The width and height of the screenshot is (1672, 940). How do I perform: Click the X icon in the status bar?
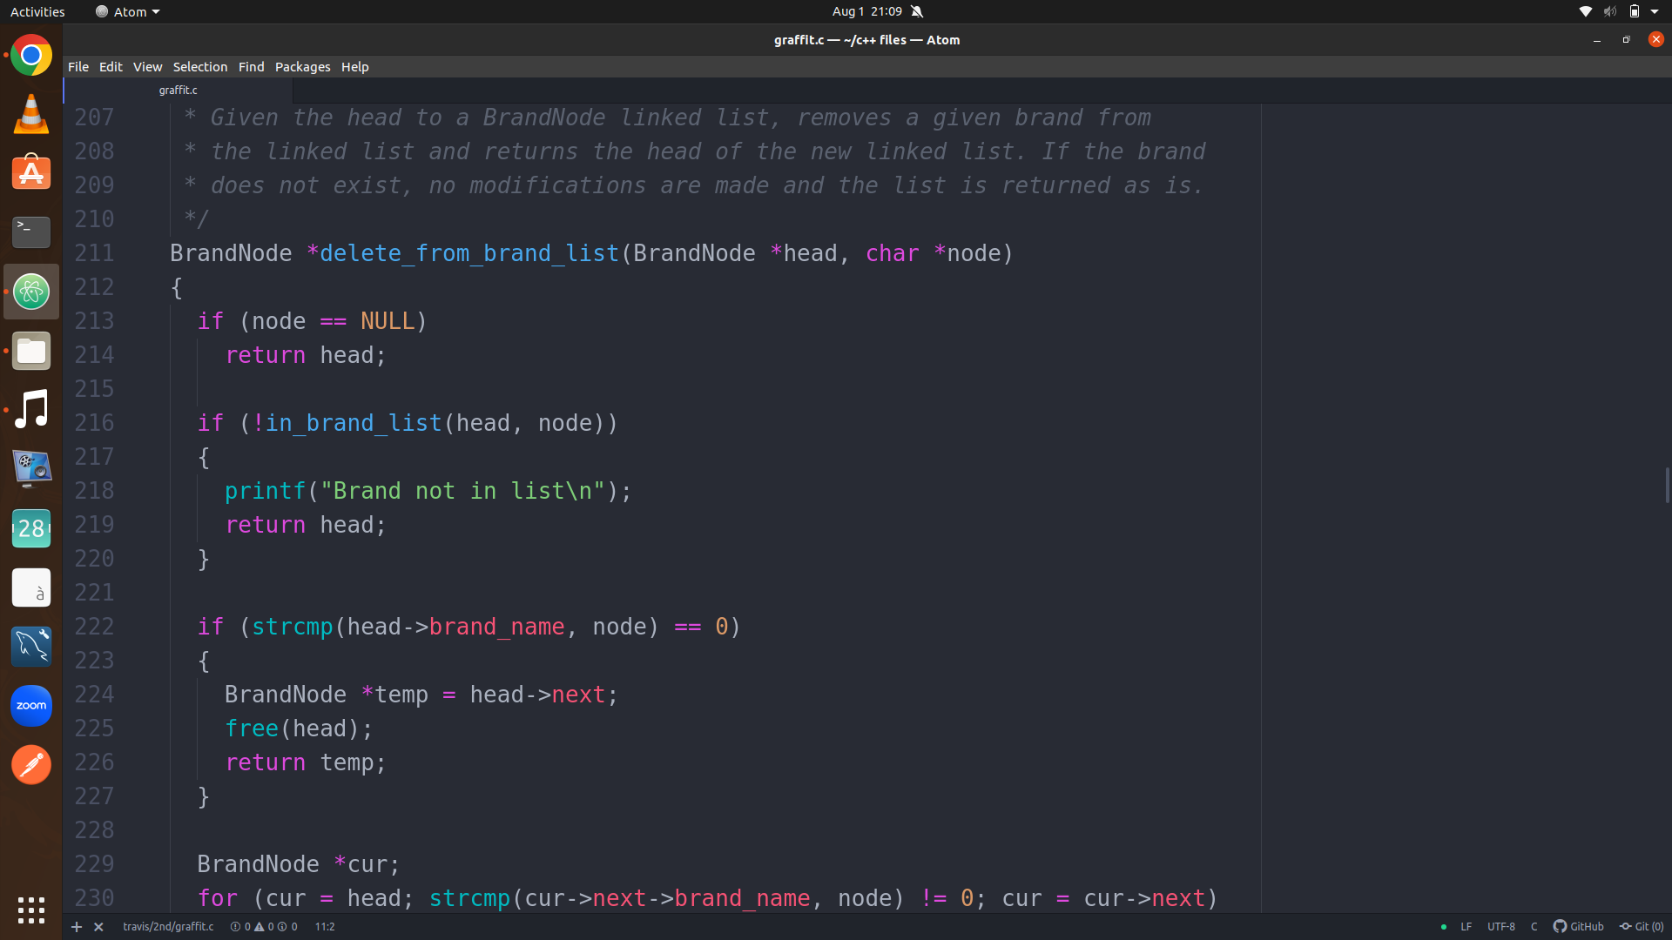(98, 927)
